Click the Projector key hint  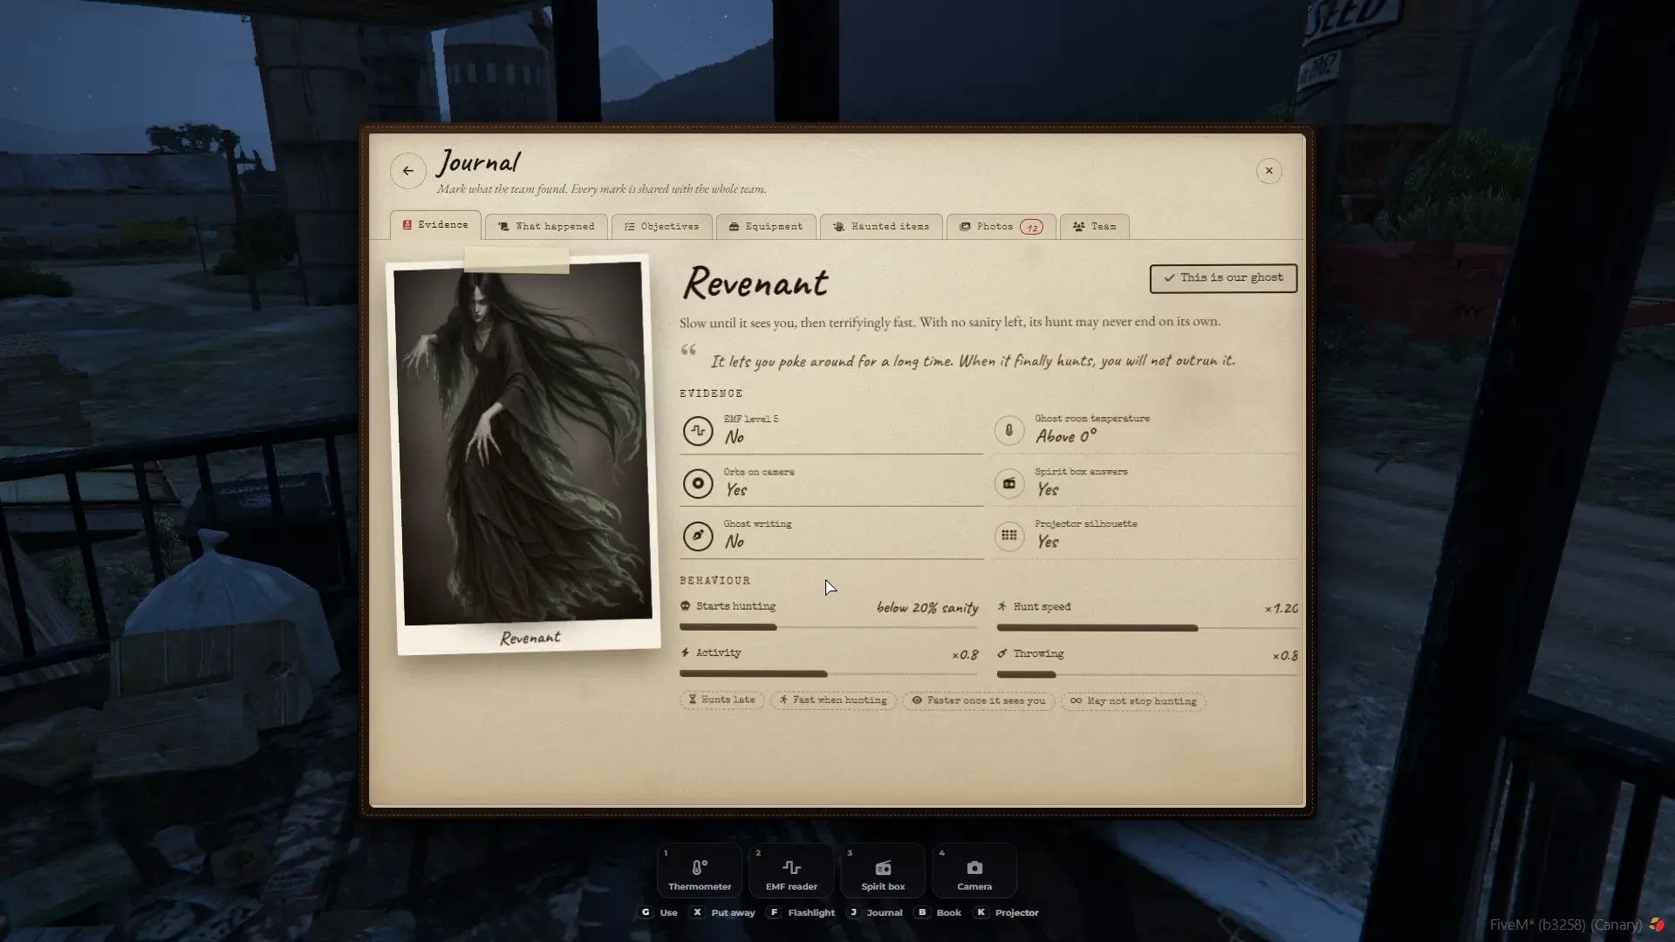(1006, 912)
